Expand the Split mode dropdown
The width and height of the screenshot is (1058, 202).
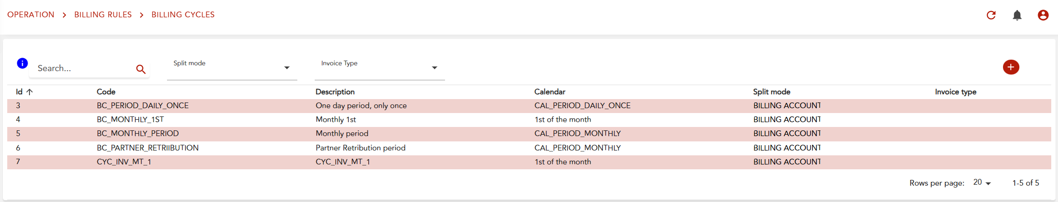287,68
